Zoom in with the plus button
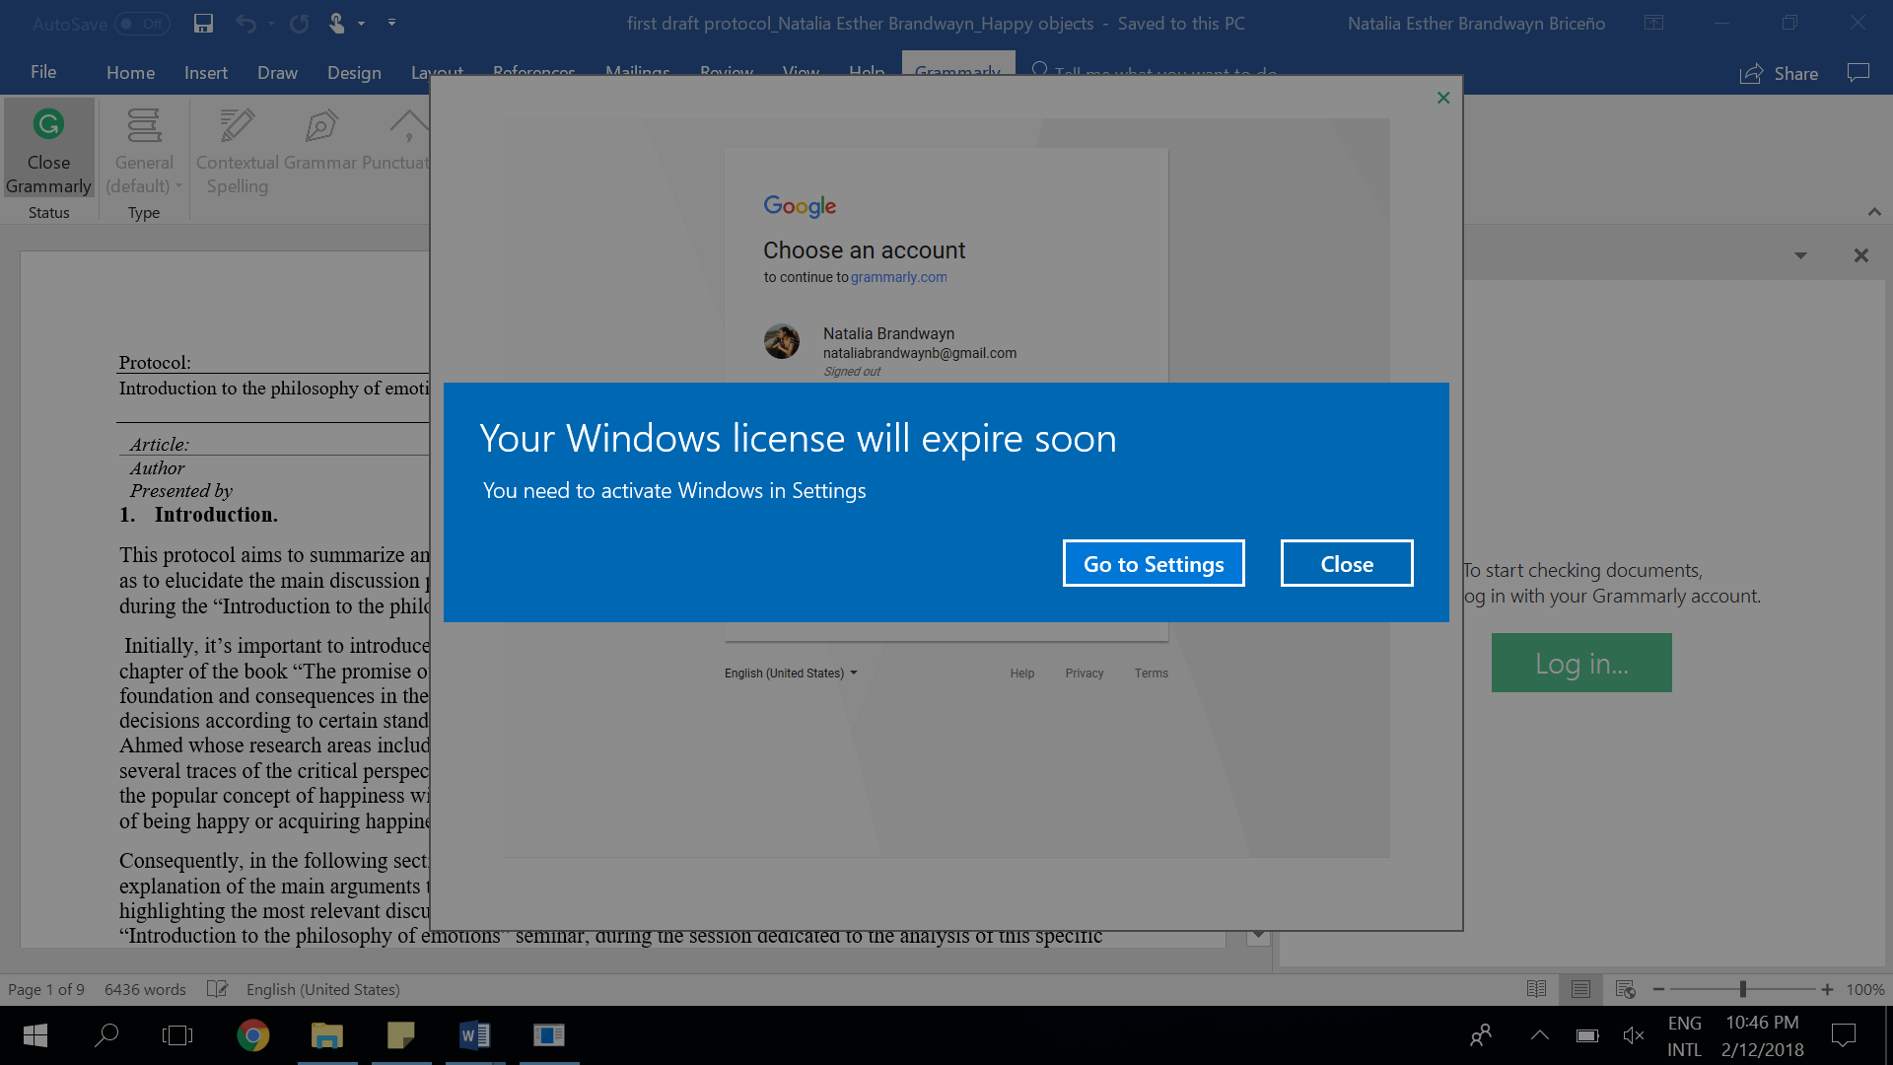This screenshot has height=1065, width=1893. (1827, 989)
